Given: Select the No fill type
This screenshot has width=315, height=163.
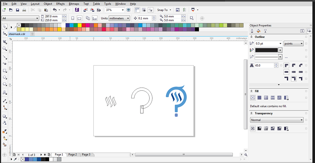Looking at the screenshot, I should (253, 98).
